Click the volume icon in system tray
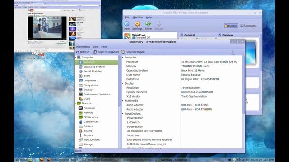This screenshot has height=162, width=289. pos(239,160)
